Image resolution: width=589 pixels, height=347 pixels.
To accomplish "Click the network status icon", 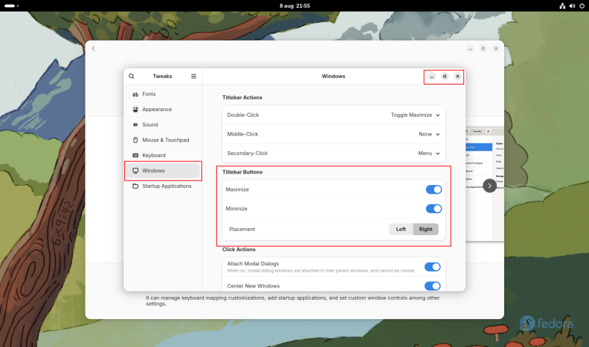I will [562, 6].
